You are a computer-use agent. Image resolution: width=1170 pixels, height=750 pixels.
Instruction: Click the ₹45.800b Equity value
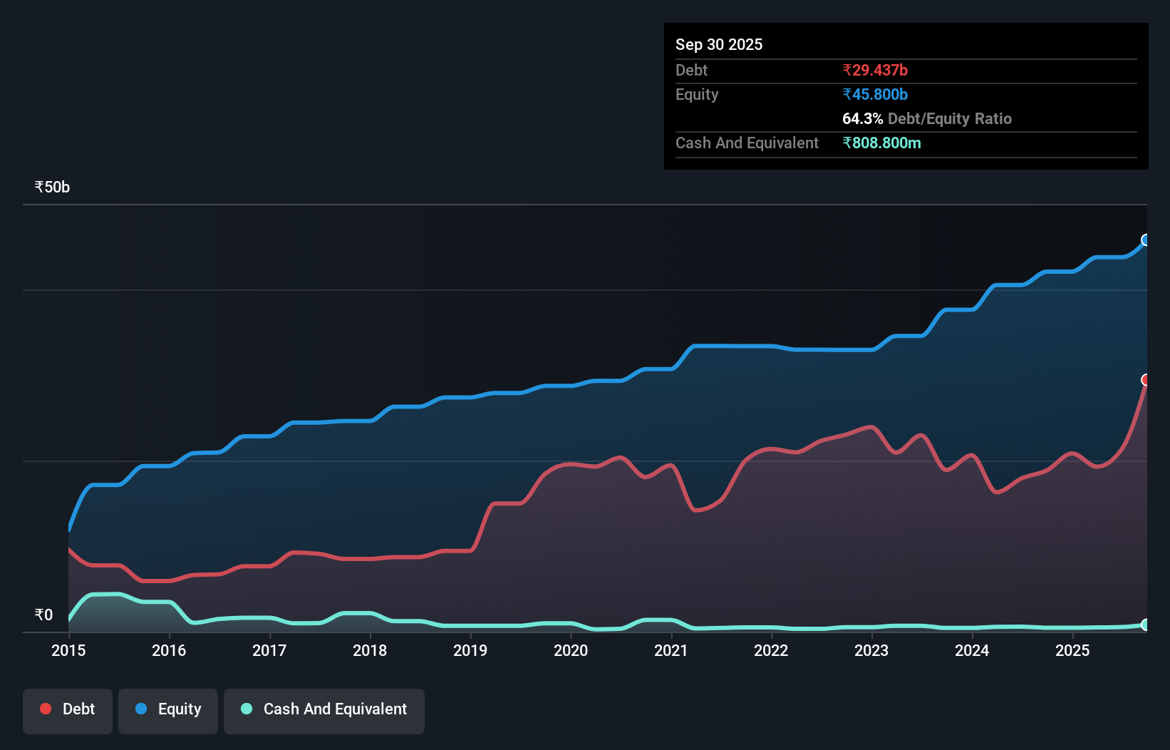pyautogui.click(x=875, y=94)
